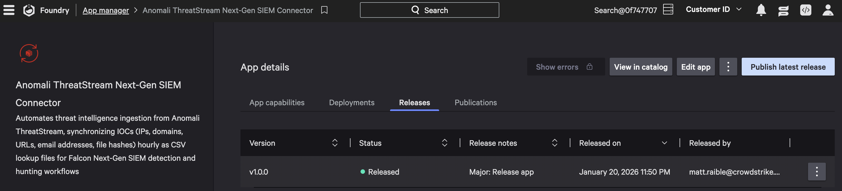Click sidebar app title Anomali ThreatStream

click(98, 94)
